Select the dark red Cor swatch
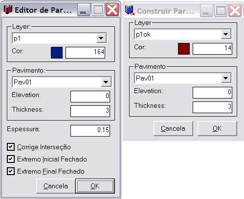 (x=184, y=49)
